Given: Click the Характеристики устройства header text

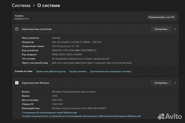Looking at the screenshot, I should (36, 29).
